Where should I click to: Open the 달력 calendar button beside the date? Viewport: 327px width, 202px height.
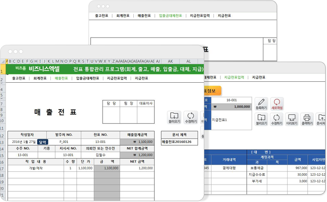coord(42,142)
